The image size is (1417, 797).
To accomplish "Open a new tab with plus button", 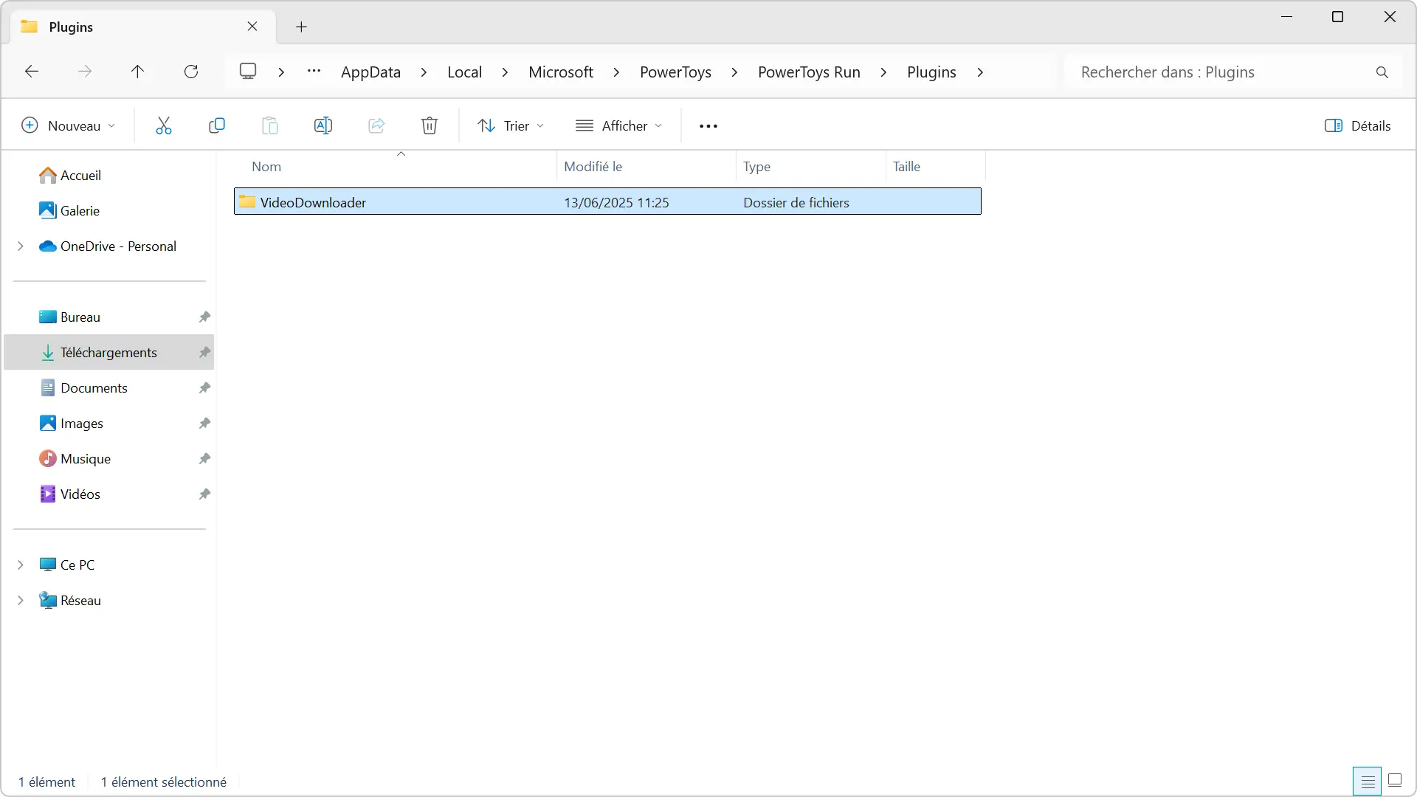I will [x=301, y=27].
